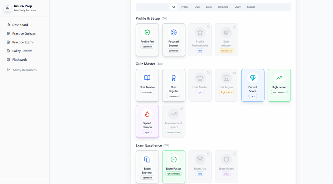Click the rare tag on Perfect Score
Image resolution: width=333 pixels, height=184 pixels.
[x=253, y=96]
